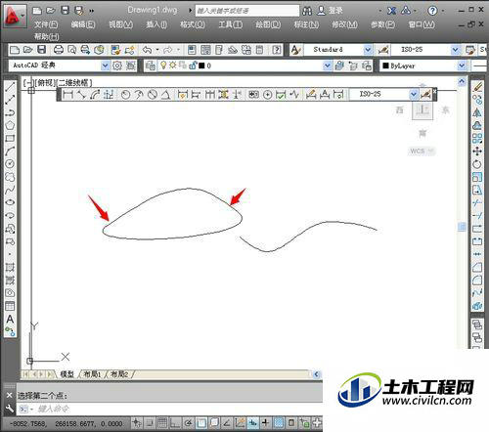489x432 pixels.
Task: Select the Ellipse draw tool
Action: pos(10,202)
